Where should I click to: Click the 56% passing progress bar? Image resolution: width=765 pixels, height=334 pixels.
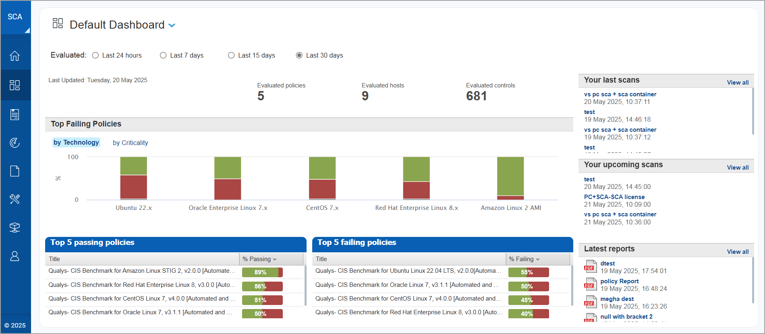262,286
